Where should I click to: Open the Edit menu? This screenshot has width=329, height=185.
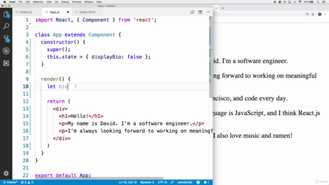tap(27, 2)
